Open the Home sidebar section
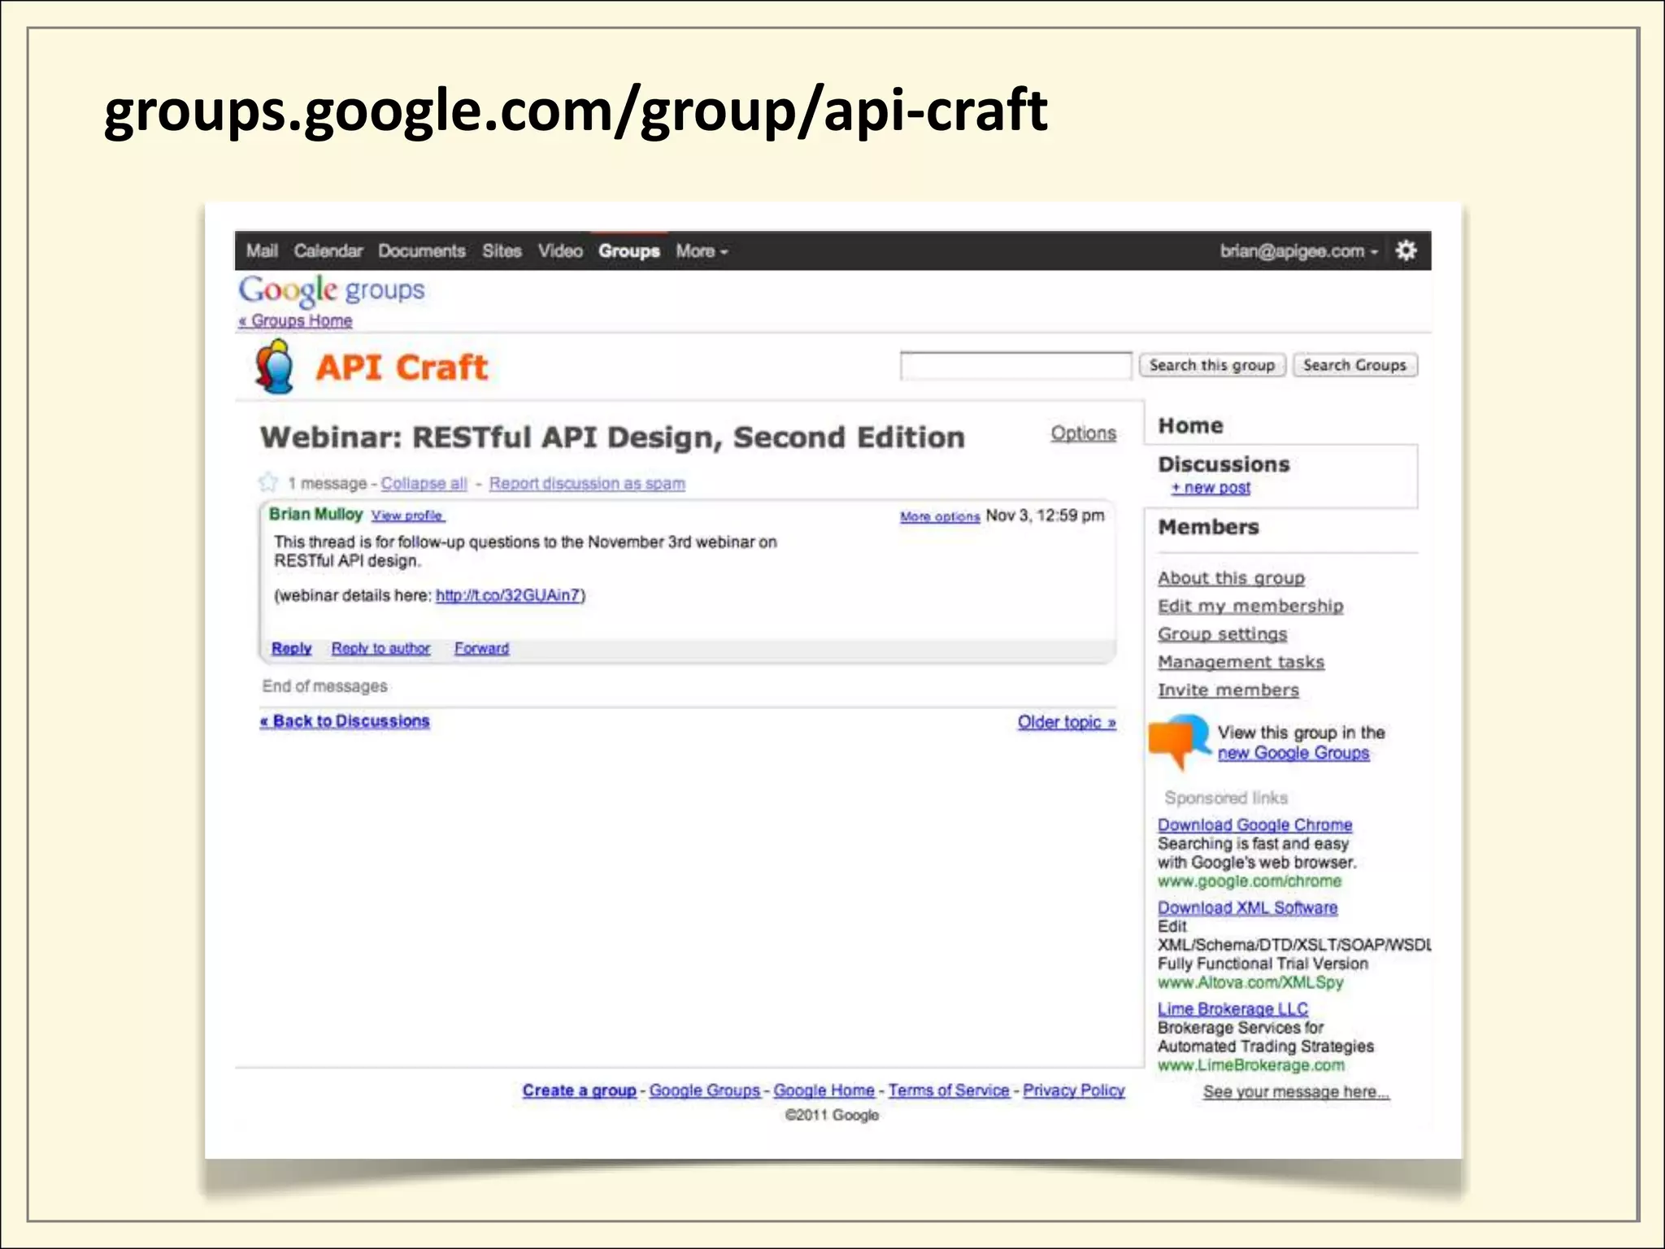This screenshot has height=1249, width=1665. (x=1190, y=425)
